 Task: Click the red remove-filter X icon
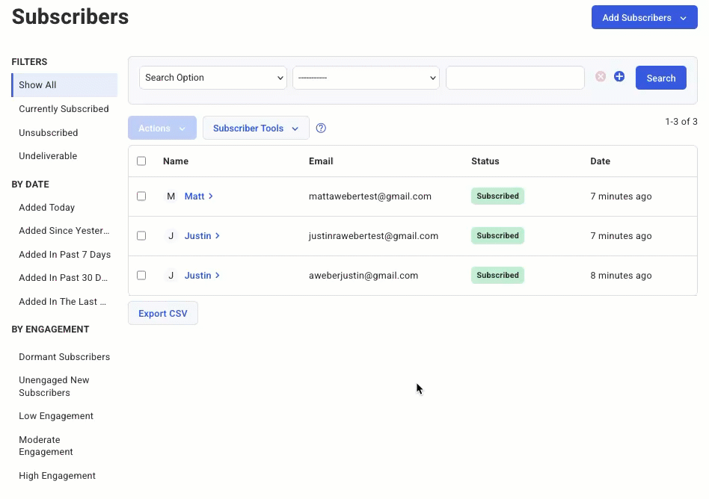(601, 77)
